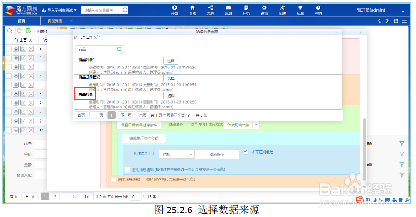
Task: Click 设置目标表单过滤条件 button
Action: click(x=139, y=125)
